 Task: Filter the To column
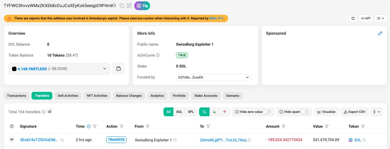click(208, 126)
